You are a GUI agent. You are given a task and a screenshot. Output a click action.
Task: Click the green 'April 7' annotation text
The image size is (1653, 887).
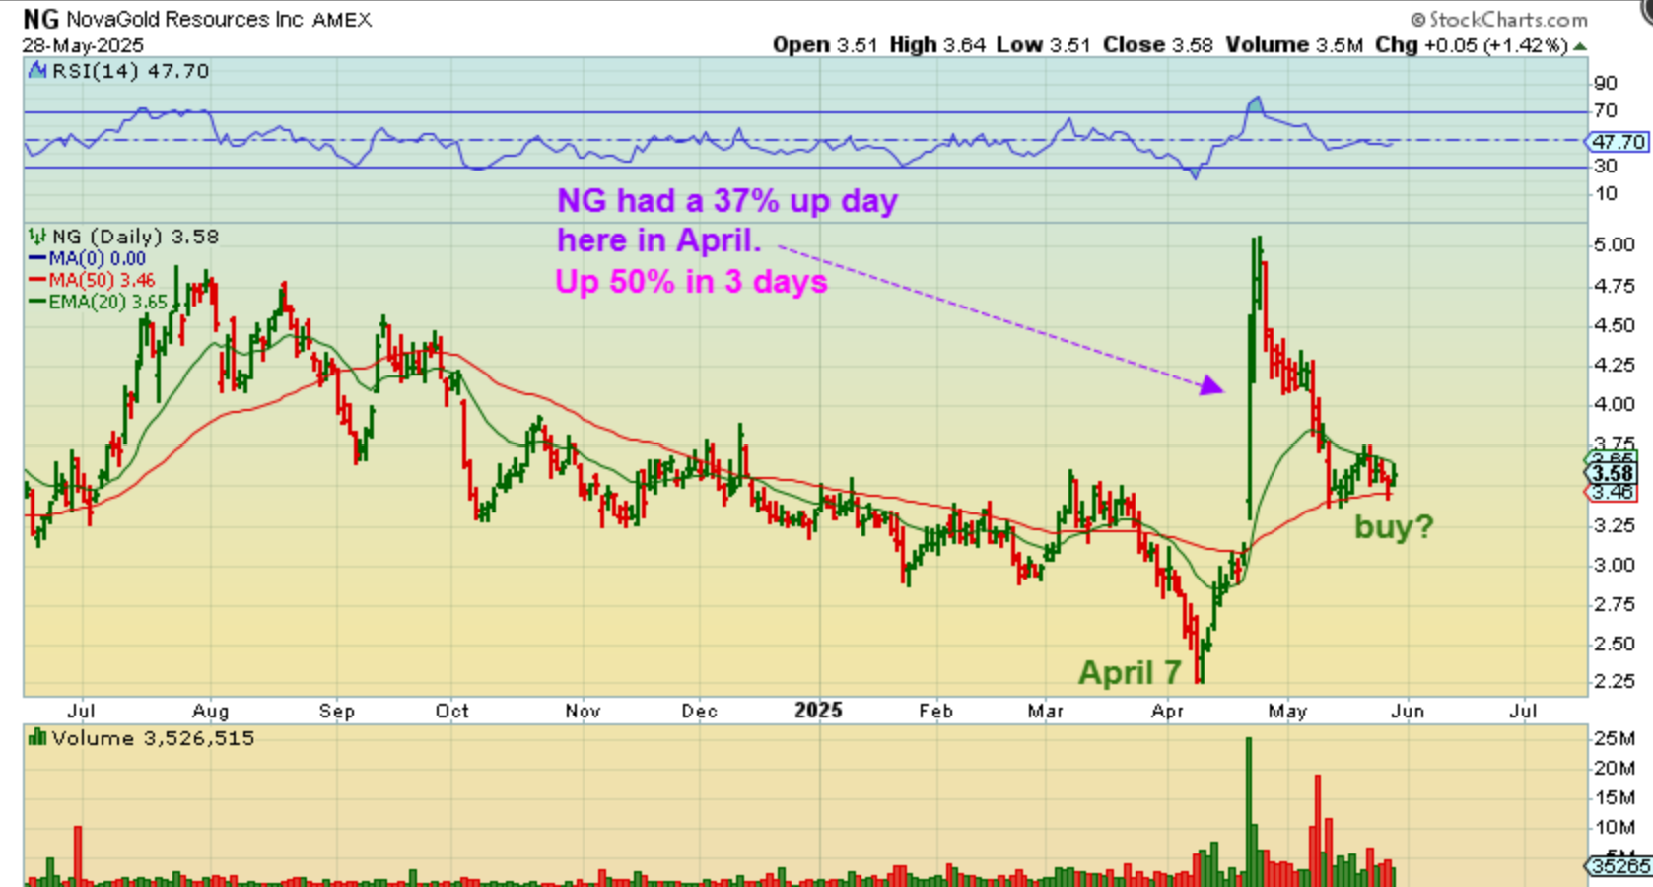tap(1130, 672)
